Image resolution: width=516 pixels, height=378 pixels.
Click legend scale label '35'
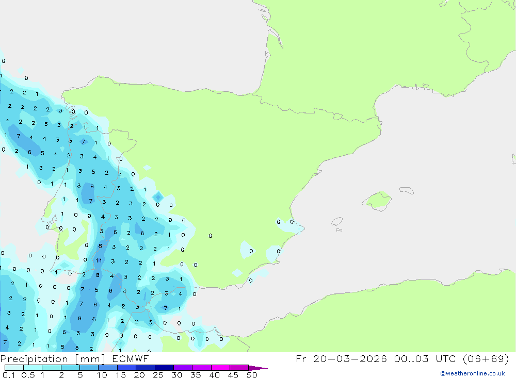coord(196,375)
